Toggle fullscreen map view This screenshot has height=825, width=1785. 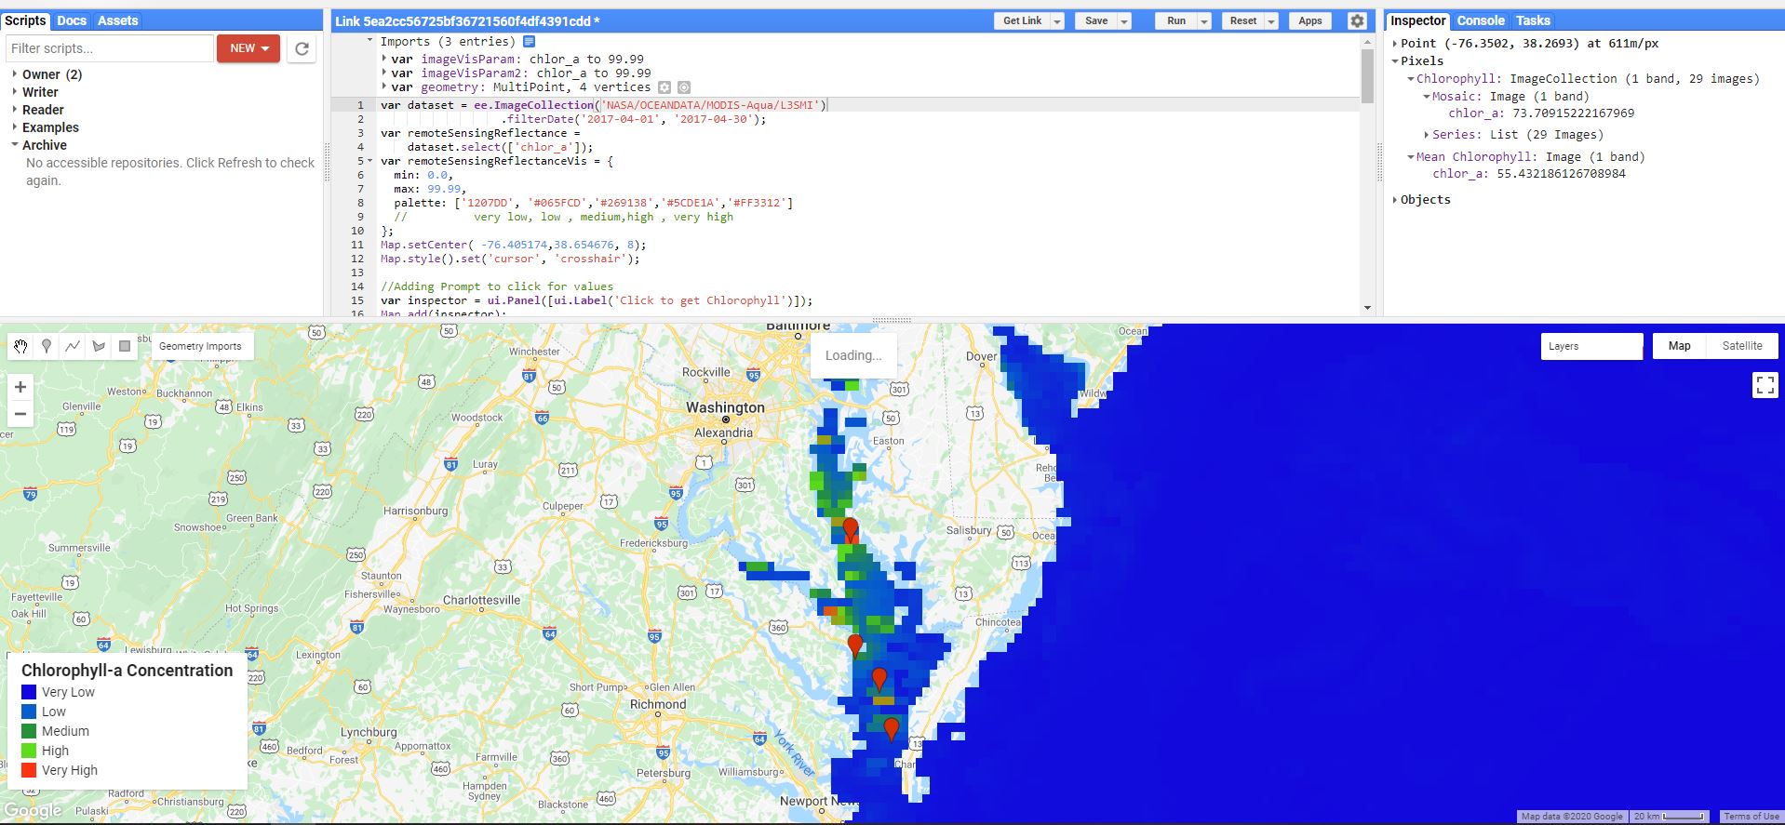[x=1765, y=385]
